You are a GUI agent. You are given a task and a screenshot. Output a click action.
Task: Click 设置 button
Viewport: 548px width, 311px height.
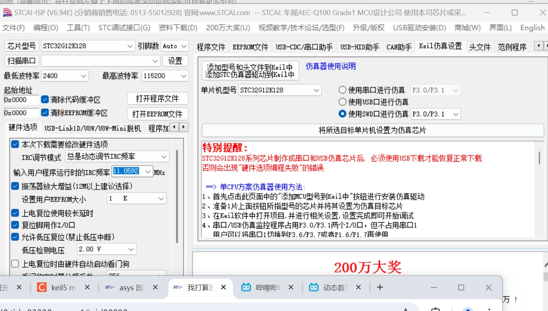175,61
